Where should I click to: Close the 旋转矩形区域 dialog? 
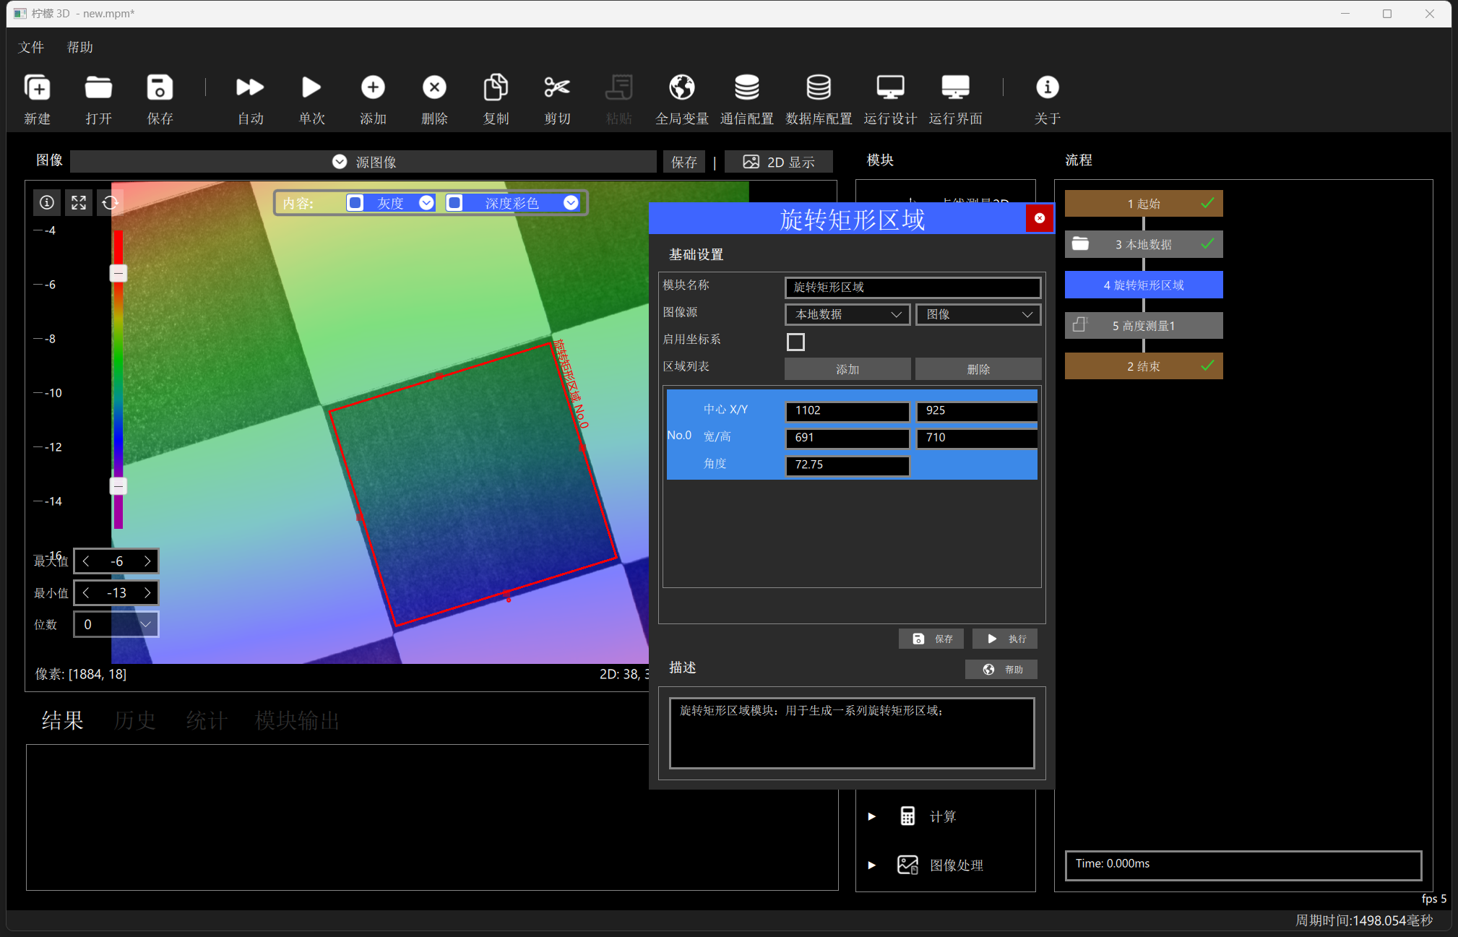1039,218
